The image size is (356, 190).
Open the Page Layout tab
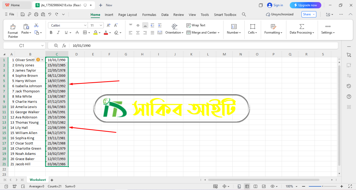coord(128,15)
